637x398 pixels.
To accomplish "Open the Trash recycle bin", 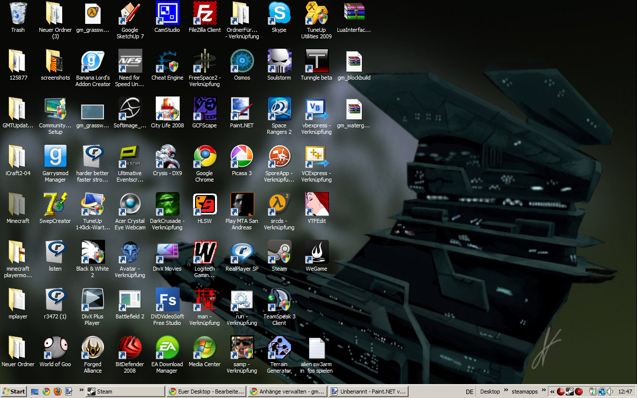I will (18, 13).
